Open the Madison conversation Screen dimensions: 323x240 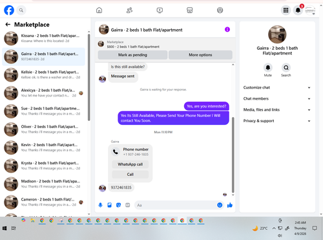pos(43,184)
